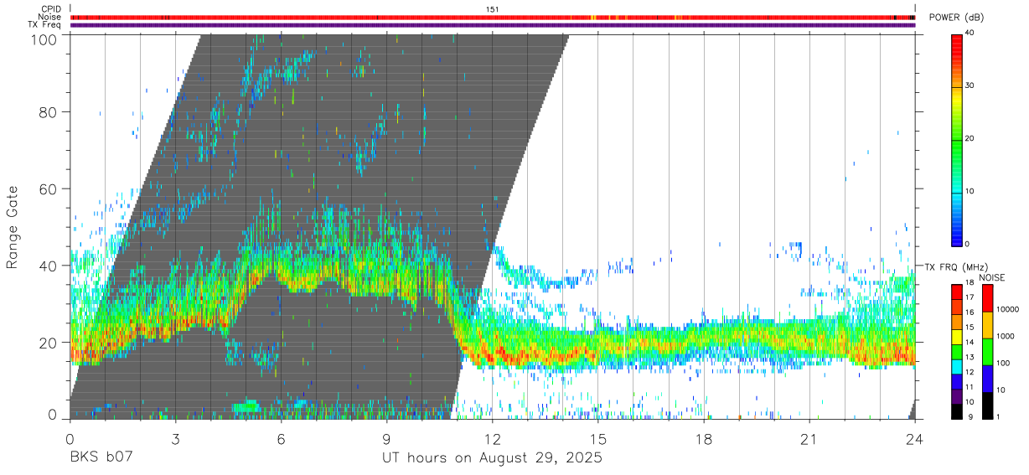This screenshot has width=1029, height=475.
Task: Click the Range Gate axis title
Action: [x=13, y=228]
